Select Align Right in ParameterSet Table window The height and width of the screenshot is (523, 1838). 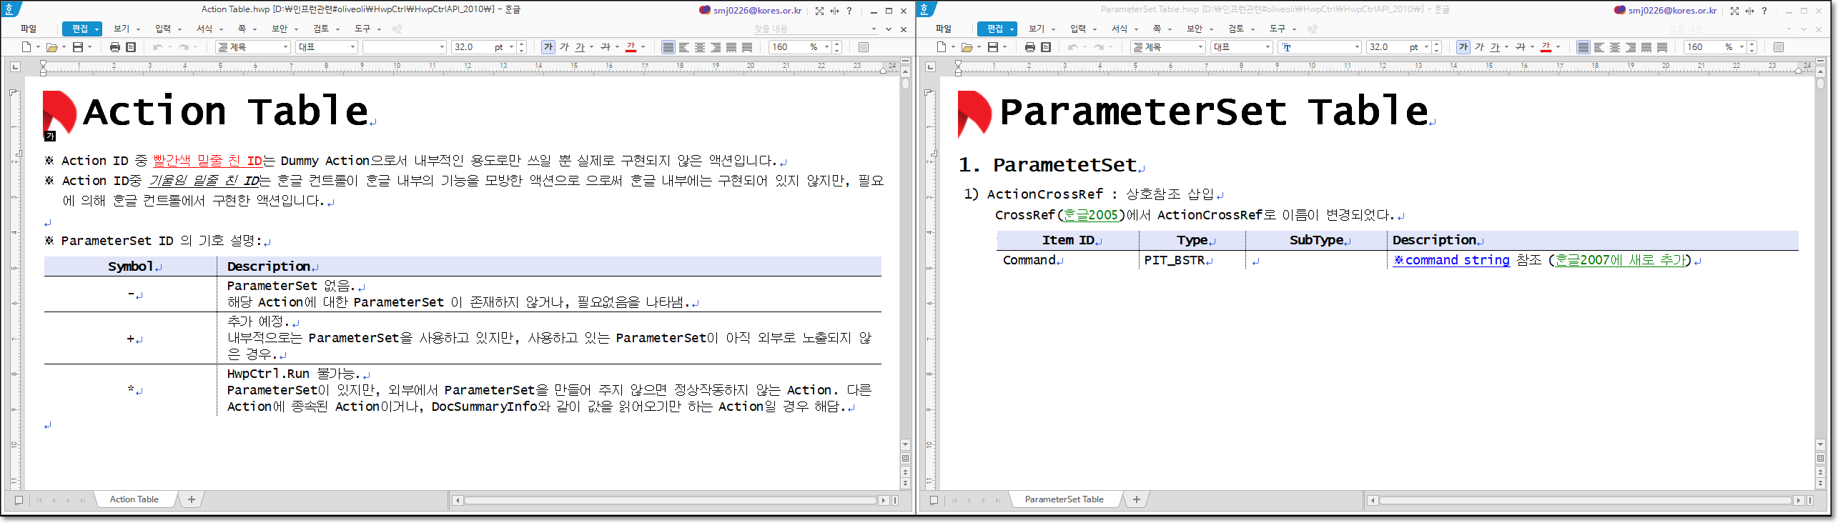pos(1631,47)
